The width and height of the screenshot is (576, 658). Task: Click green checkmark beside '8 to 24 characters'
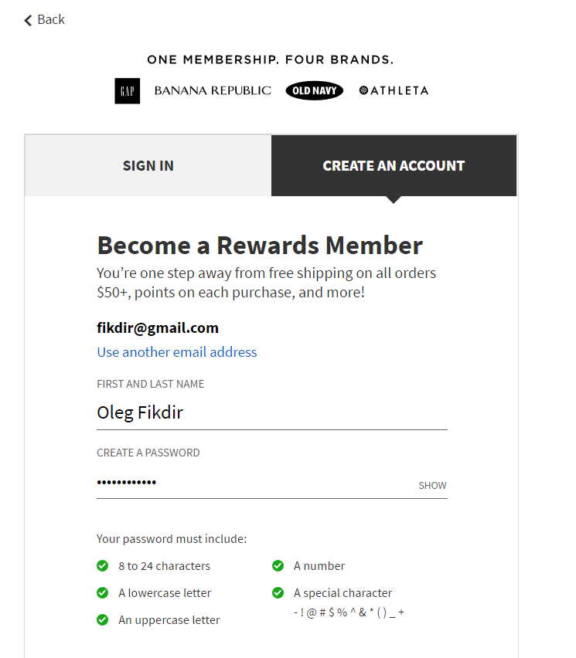tap(102, 566)
